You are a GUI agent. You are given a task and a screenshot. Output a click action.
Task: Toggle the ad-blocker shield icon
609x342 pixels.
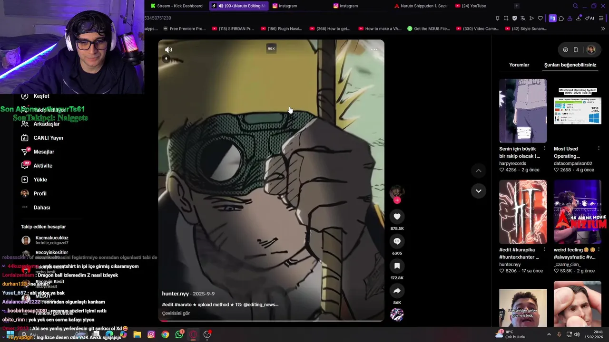point(514,18)
